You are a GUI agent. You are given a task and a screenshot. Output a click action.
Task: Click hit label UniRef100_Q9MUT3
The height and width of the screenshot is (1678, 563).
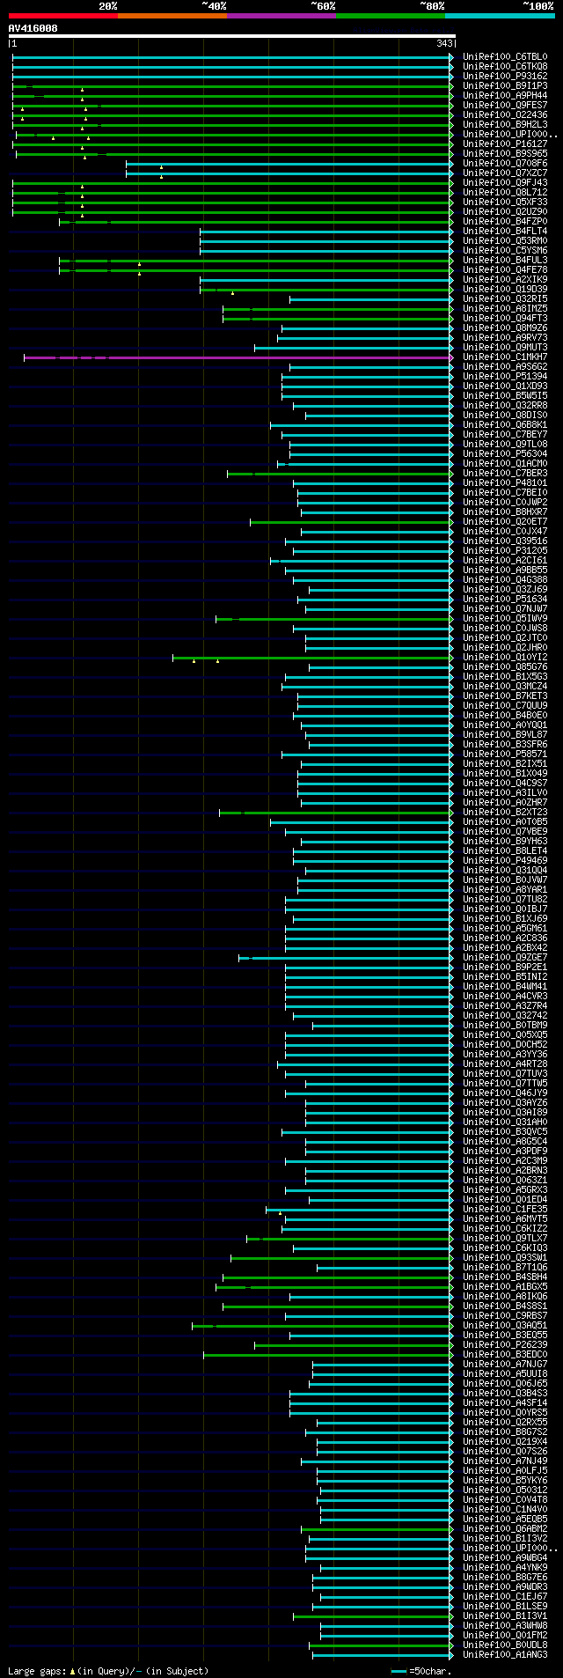(505, 348)
